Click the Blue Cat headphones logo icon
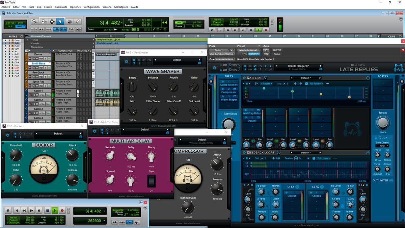Viewport: 405px width, 228px height. point(399,68)
